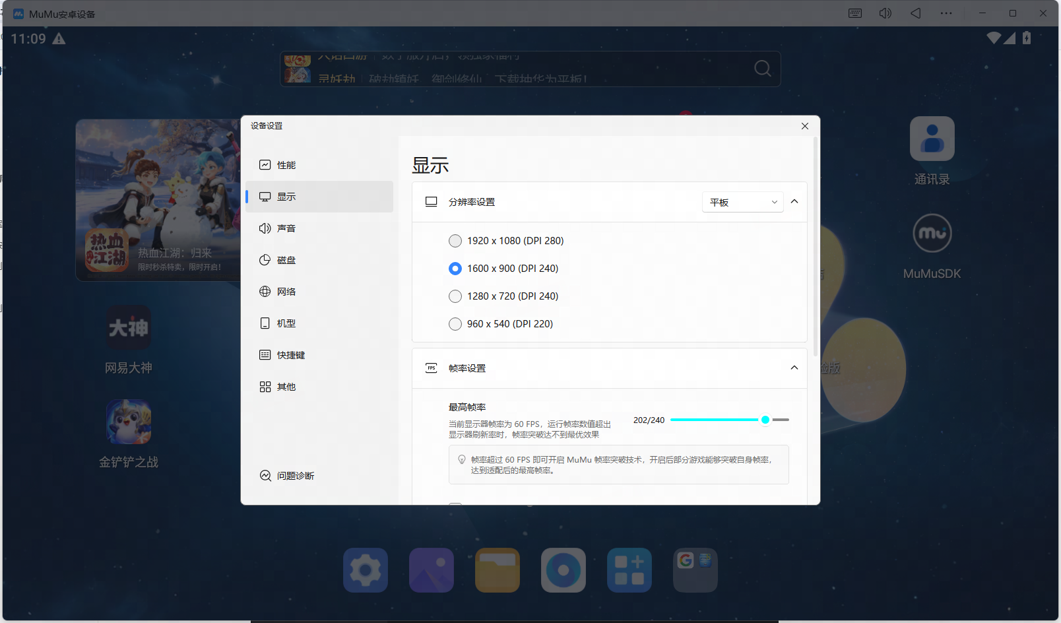Viewport: 1061px width, 623px height.
Task: Click the 最高帧率 slider handle
Action: [x=765, y=420]
